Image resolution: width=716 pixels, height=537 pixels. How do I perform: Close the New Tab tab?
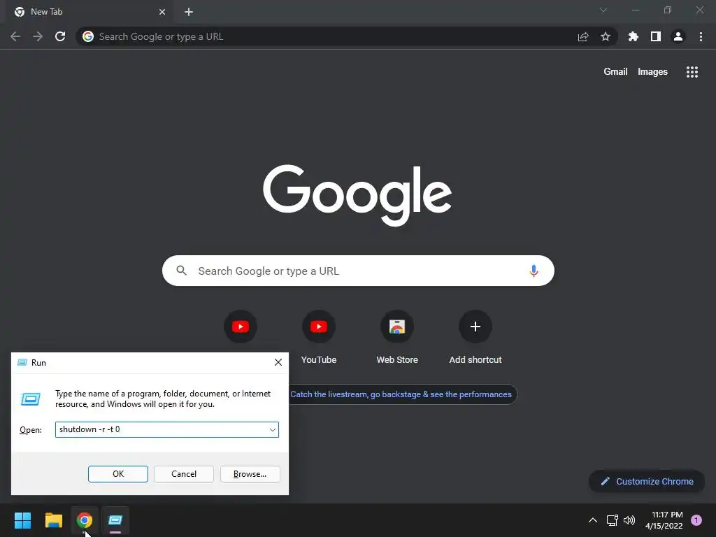[x=162, y=12]
